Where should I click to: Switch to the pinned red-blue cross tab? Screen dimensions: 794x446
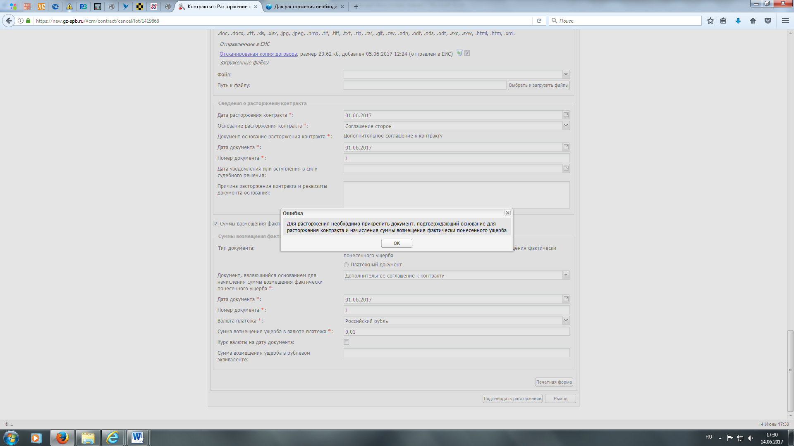(x=154, y=7)
